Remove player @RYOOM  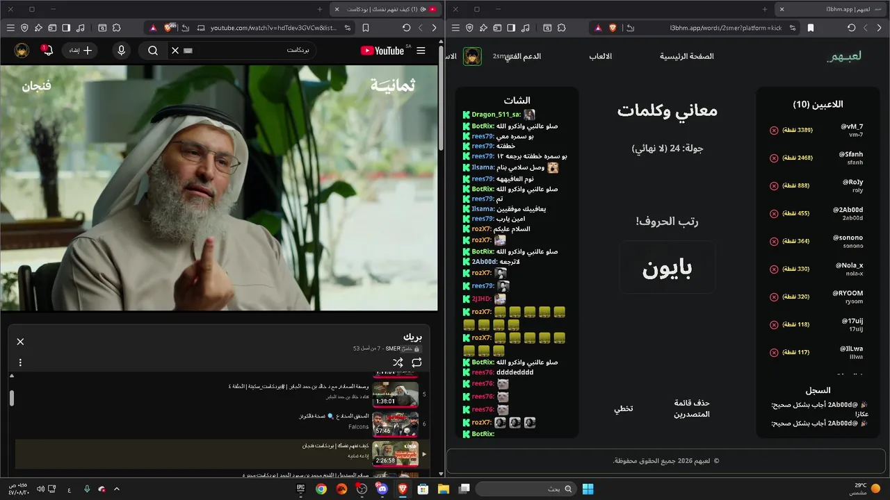pyautogui.click(x=774, y=297)
